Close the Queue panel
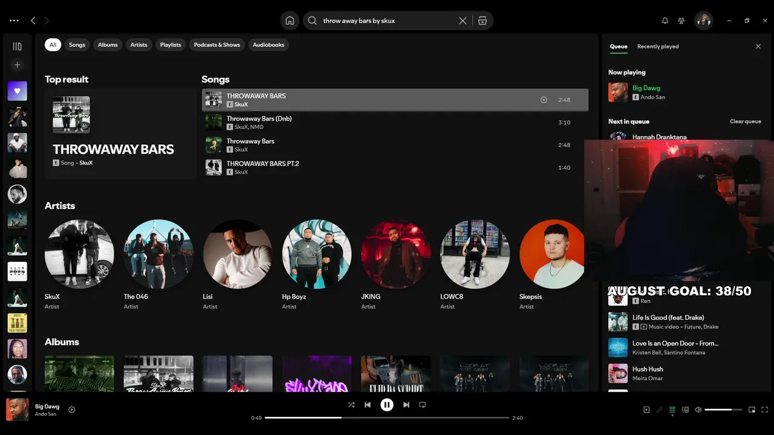Viewport: 774px width, 435px height. point(758,47)
